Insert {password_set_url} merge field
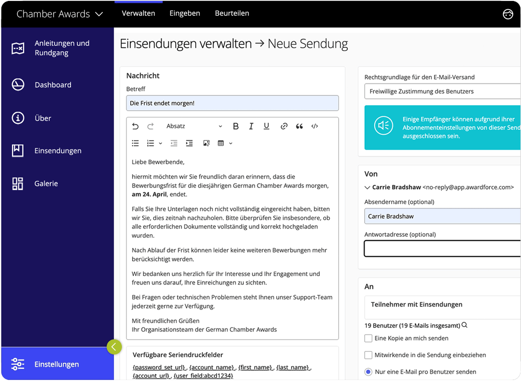Viewport: 521px width, 382px height. (159, 368)
